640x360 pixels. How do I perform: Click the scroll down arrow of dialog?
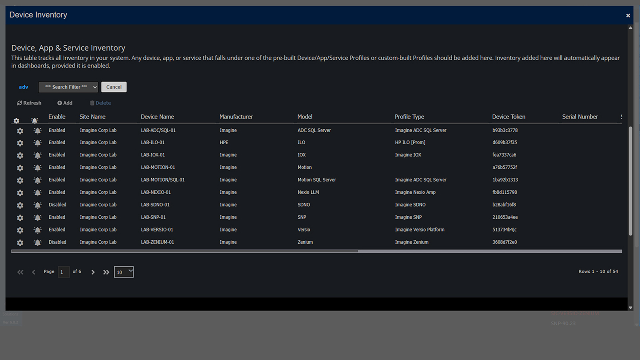pos(630,308)
